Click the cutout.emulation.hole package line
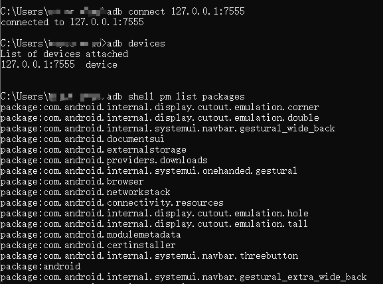This screenshot has width=383, height=284. point(155,213)
